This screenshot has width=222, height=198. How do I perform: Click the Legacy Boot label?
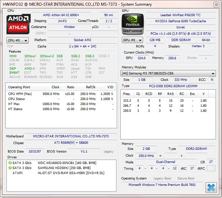click(x=162, y=178)
